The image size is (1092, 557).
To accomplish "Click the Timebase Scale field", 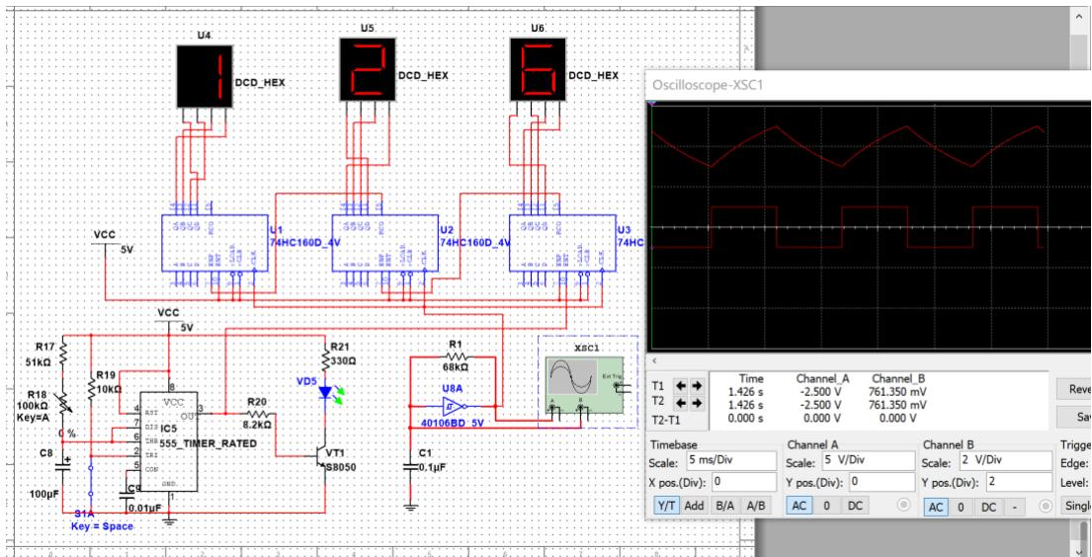I will [x=729, y=461].
